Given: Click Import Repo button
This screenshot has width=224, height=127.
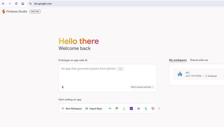Looking at the screenshot, I should 94,109.
